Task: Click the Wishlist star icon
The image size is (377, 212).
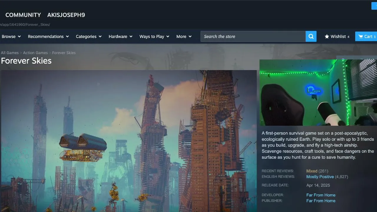Action: point(327,37)
